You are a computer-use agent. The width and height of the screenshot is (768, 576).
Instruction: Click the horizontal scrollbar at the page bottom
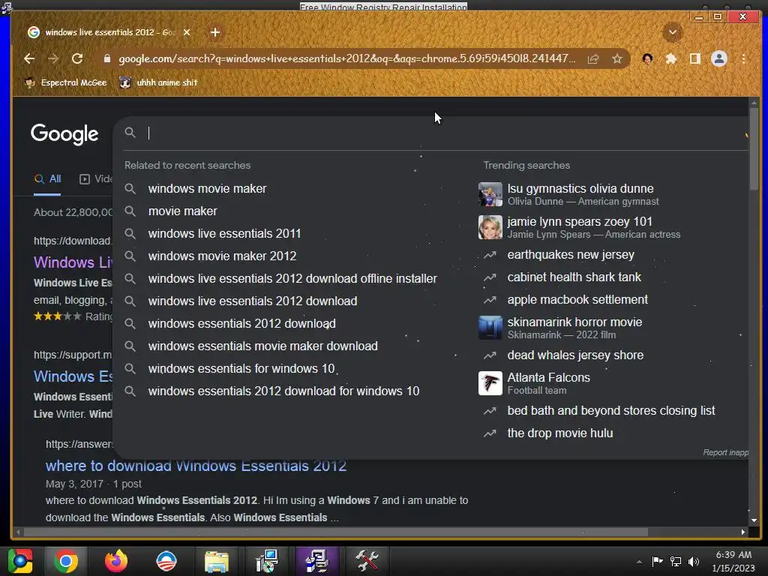click(x=335, y=532)
